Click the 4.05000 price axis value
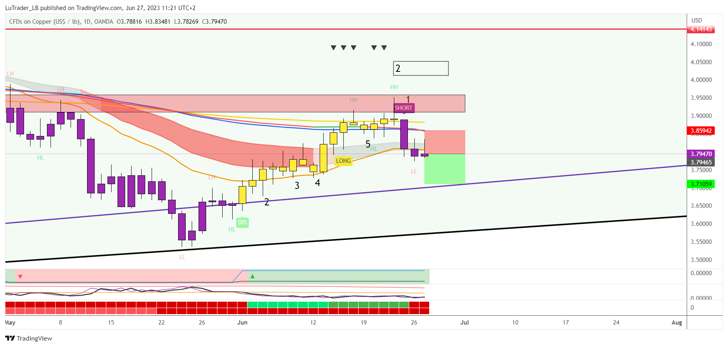This screenshot has width=728, height=347. 701,62
